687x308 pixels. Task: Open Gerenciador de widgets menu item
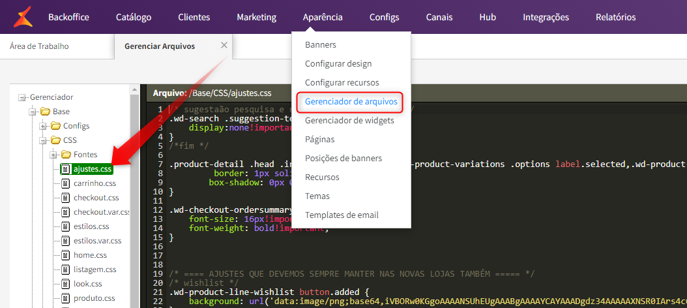pos(349,120)
